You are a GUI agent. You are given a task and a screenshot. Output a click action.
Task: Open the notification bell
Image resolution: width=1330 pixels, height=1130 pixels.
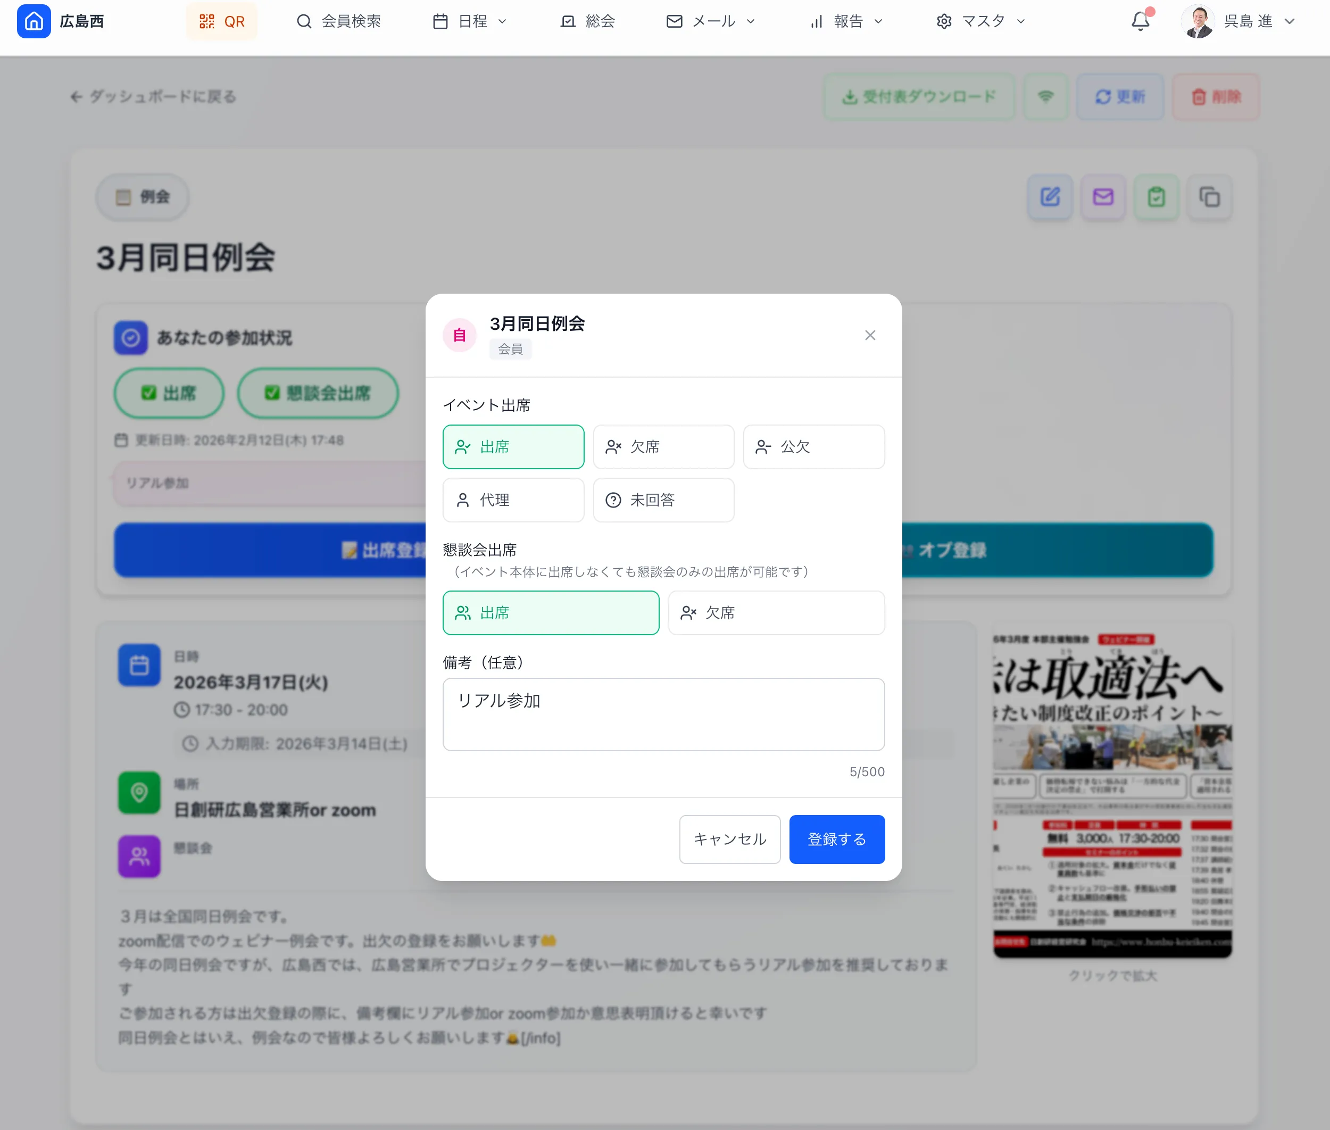click(1141, 21)
